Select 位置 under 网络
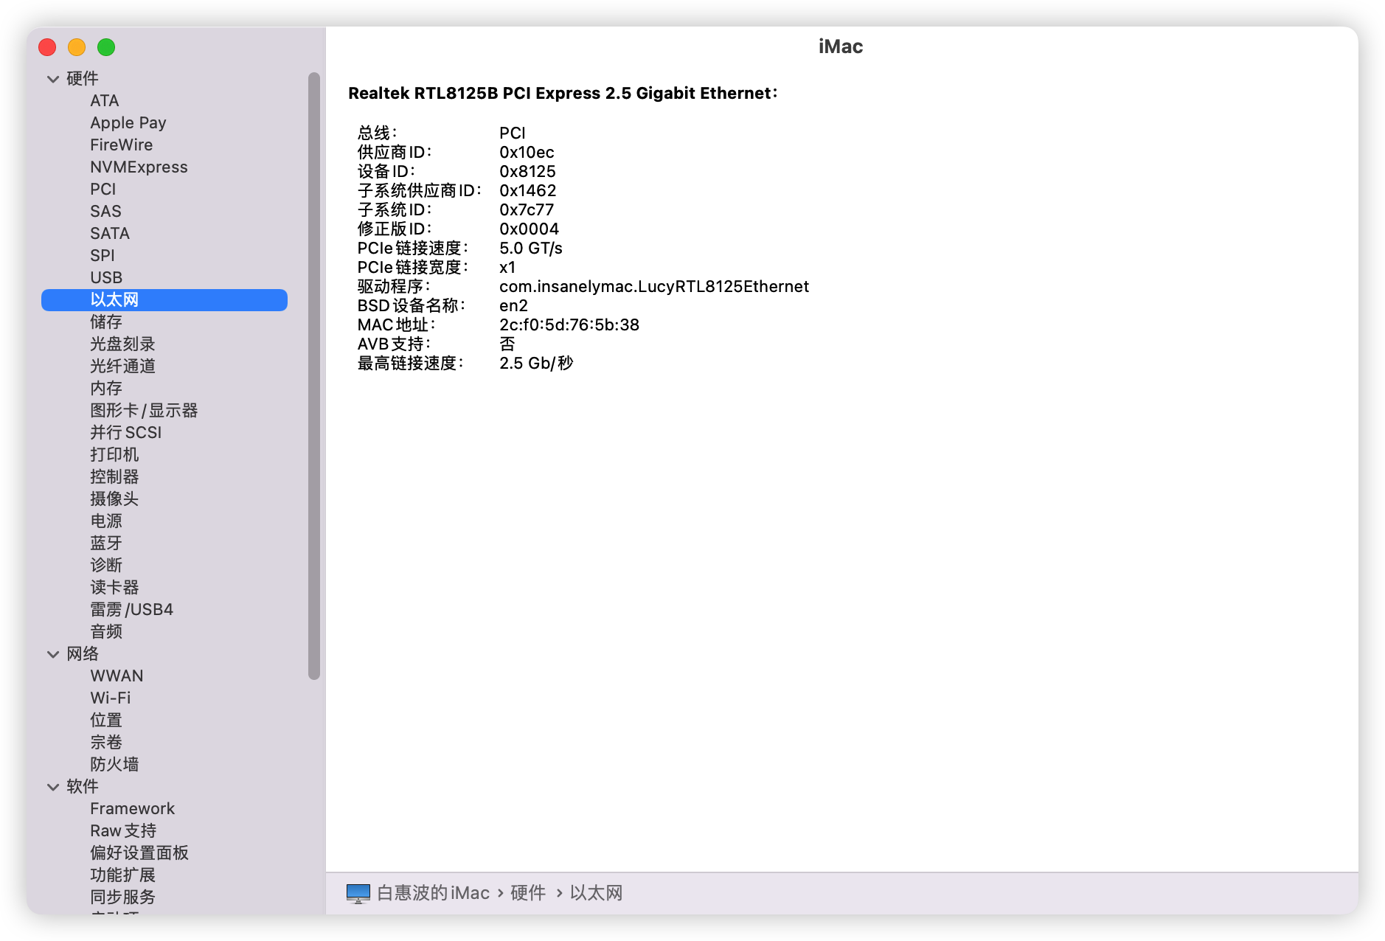This screenshot has width=1385, height=941. (106, 720)
